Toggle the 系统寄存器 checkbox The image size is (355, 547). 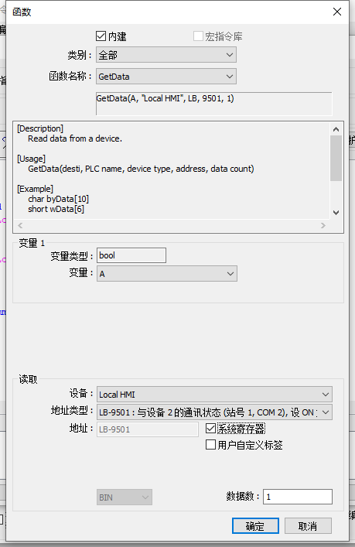click(x=210, y=428)
